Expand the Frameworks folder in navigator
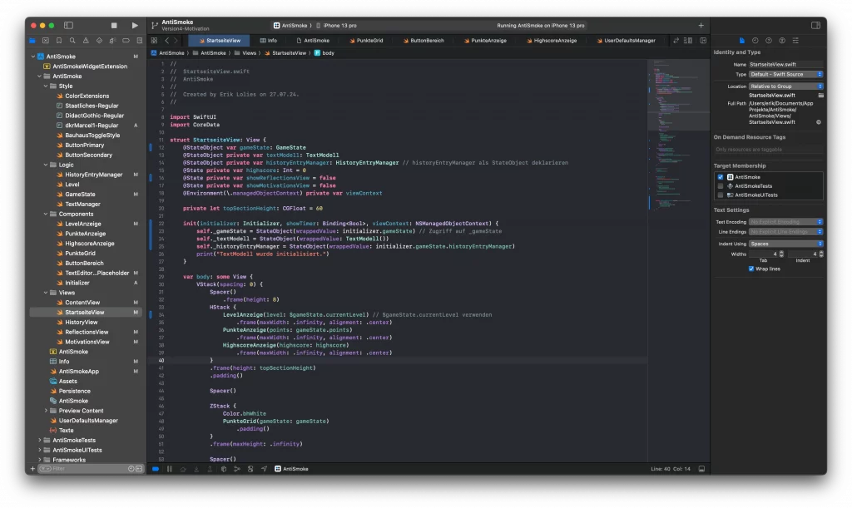The height and width of the screenshot is (508, 852). pyautogui.click(x=39, y=460)
